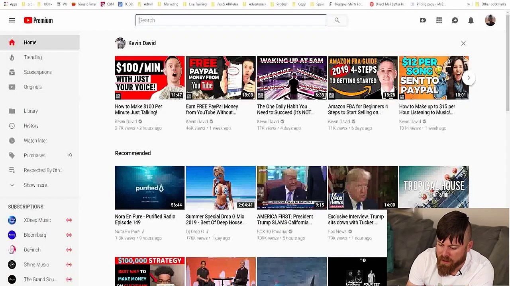Open Library in the sidebar
510x286 pixels.
(40, 111)
